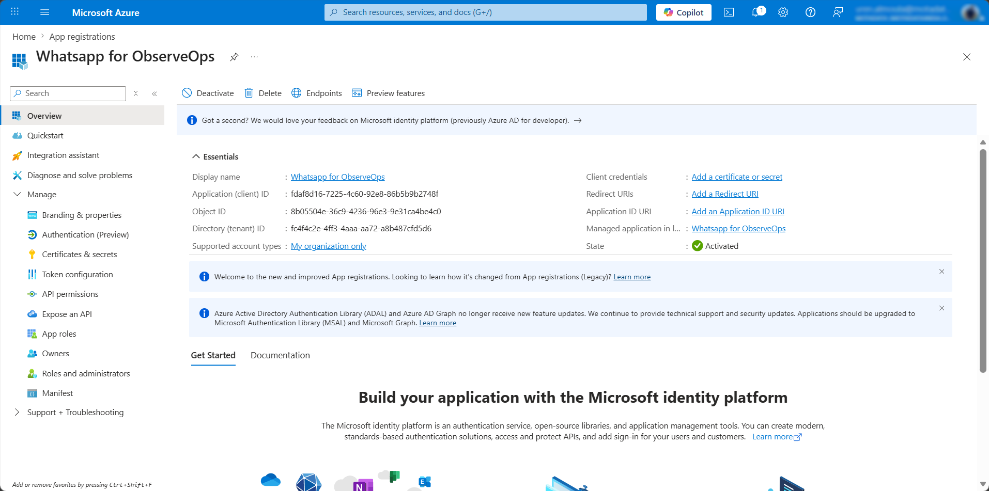Image resolution: width=989 pixels, height=491 pixels.
Task: Click the vertical scrollbar thumb
Action: pos(983,261)
